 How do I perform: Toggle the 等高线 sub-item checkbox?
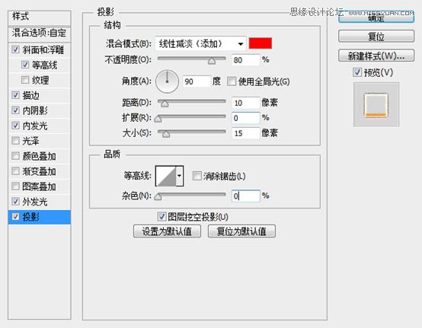pos(25,65)
